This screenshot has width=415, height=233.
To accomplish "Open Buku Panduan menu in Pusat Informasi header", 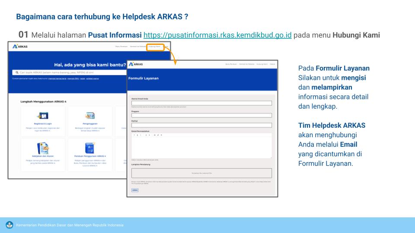I will (x=121, y=47).
